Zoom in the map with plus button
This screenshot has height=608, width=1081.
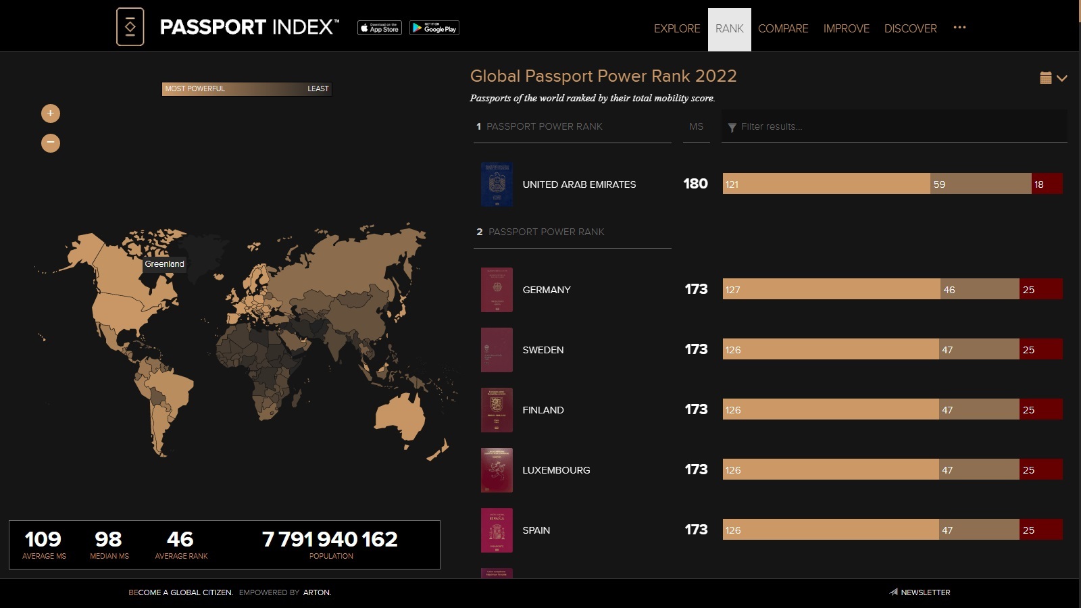click(51, 113)
